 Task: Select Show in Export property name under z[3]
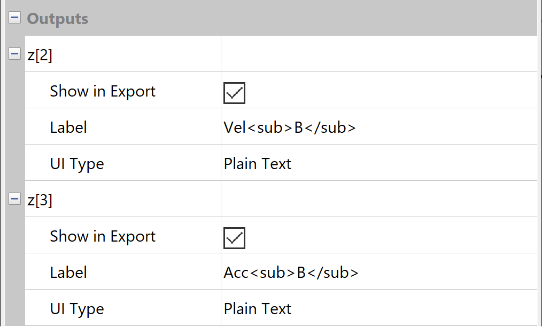pyautogui.click(x=103, y=236)
